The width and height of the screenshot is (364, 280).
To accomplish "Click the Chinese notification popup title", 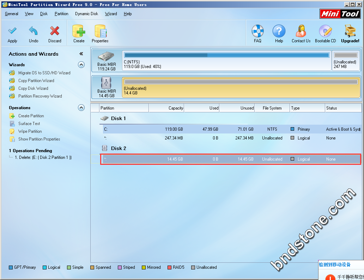I will click(335, 265).
